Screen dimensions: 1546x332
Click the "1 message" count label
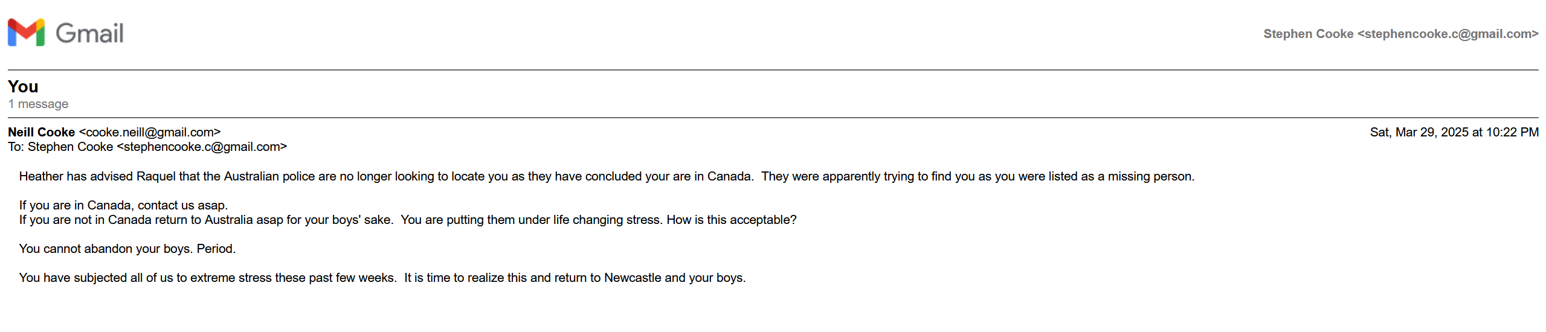tap(38, 104)
